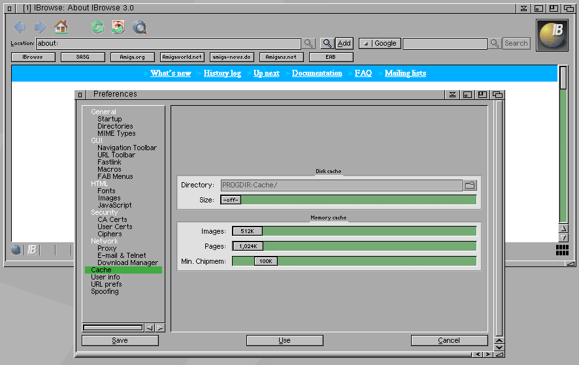Click the web search input field
This screenshot has width=579, height=365.
tap(445, 43)
